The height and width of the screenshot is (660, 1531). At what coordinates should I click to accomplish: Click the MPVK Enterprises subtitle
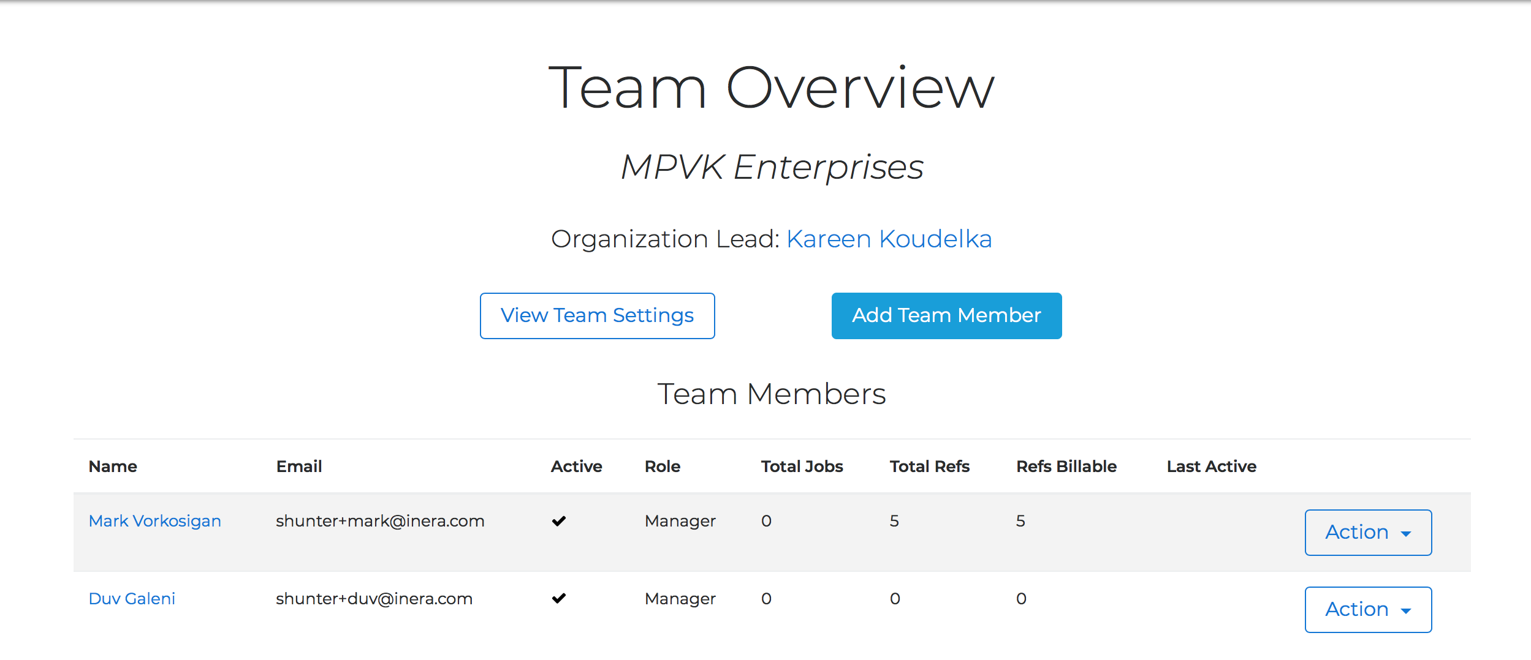click(x=772, y=167)
